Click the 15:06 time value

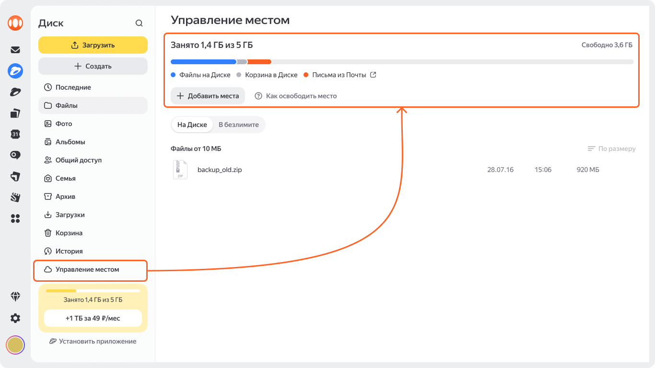pyautogui.click(x=543, y=170)
